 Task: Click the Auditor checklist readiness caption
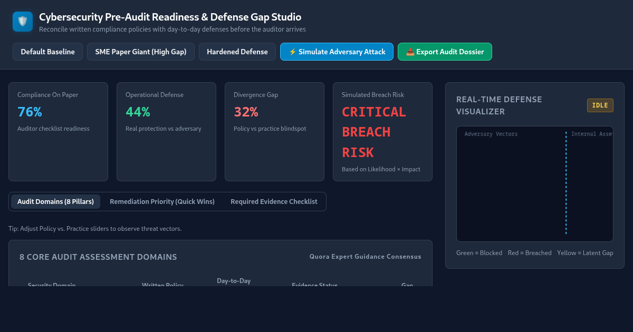coord(53,129)
